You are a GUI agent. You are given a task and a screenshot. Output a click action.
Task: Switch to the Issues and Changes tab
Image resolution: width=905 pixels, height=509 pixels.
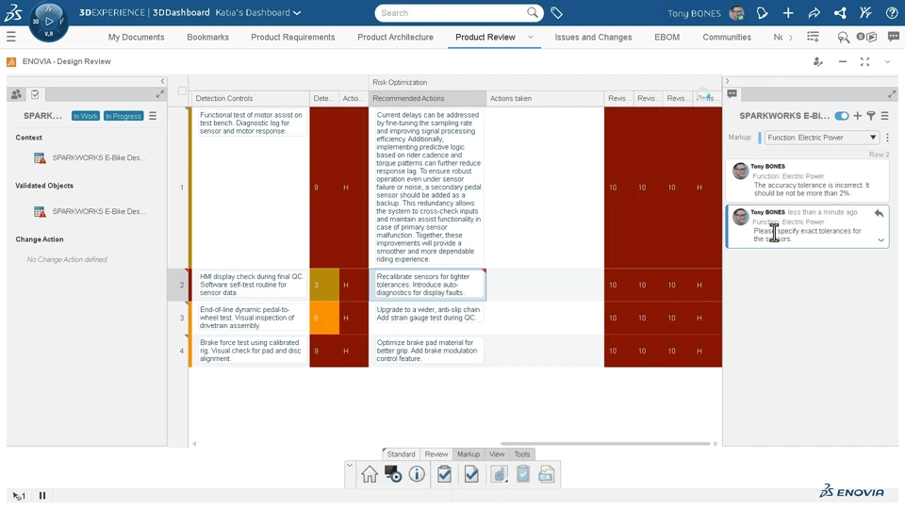click(x=593, y=38)
